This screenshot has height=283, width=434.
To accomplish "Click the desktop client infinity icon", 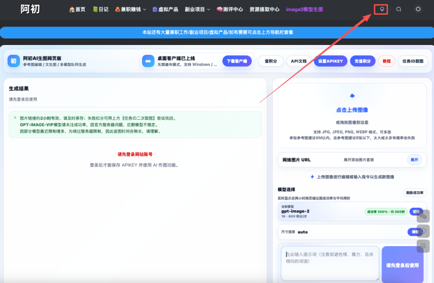I will (148, 61).
